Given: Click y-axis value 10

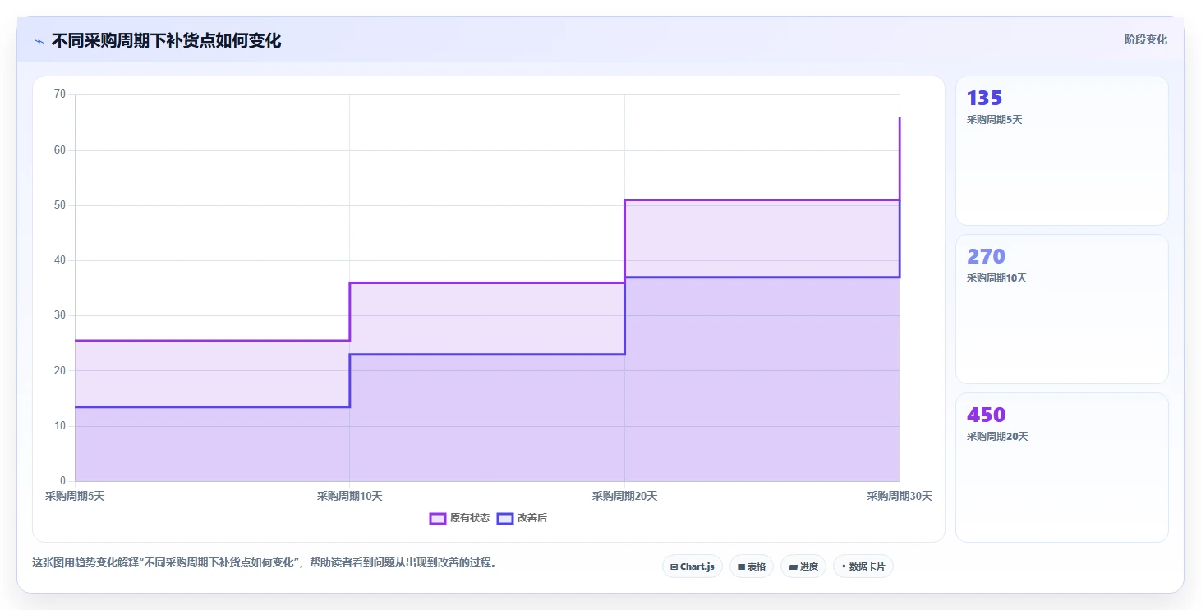Looking at the screenshot, I should click(59, 425).
